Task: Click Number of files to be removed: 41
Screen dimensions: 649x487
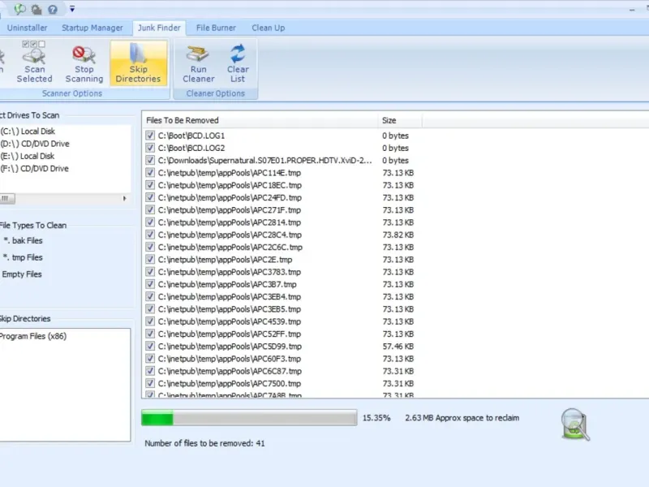Action: [204, 443]
